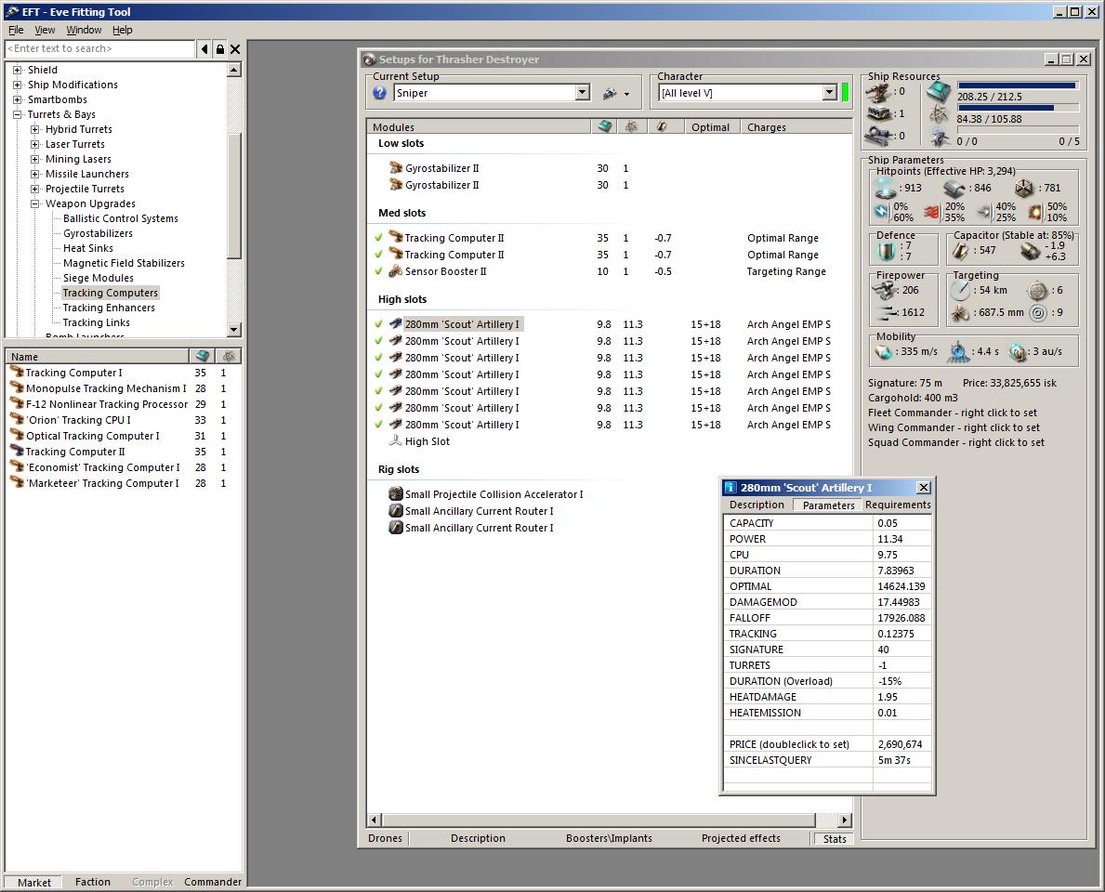1105x892 pixels.
Task: Click Fleet Commander right click to set
Action: point(952,413)
